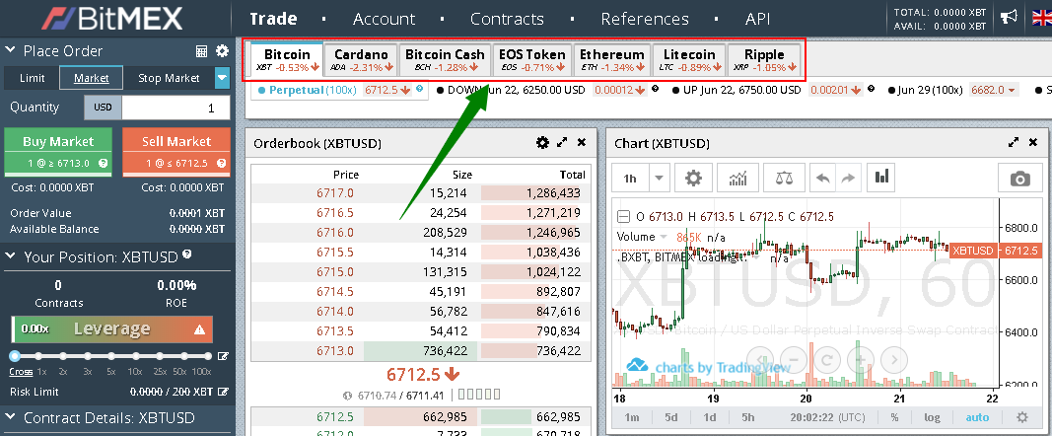
Task: Click the Sell Market button
Action: tap(176, 151)
